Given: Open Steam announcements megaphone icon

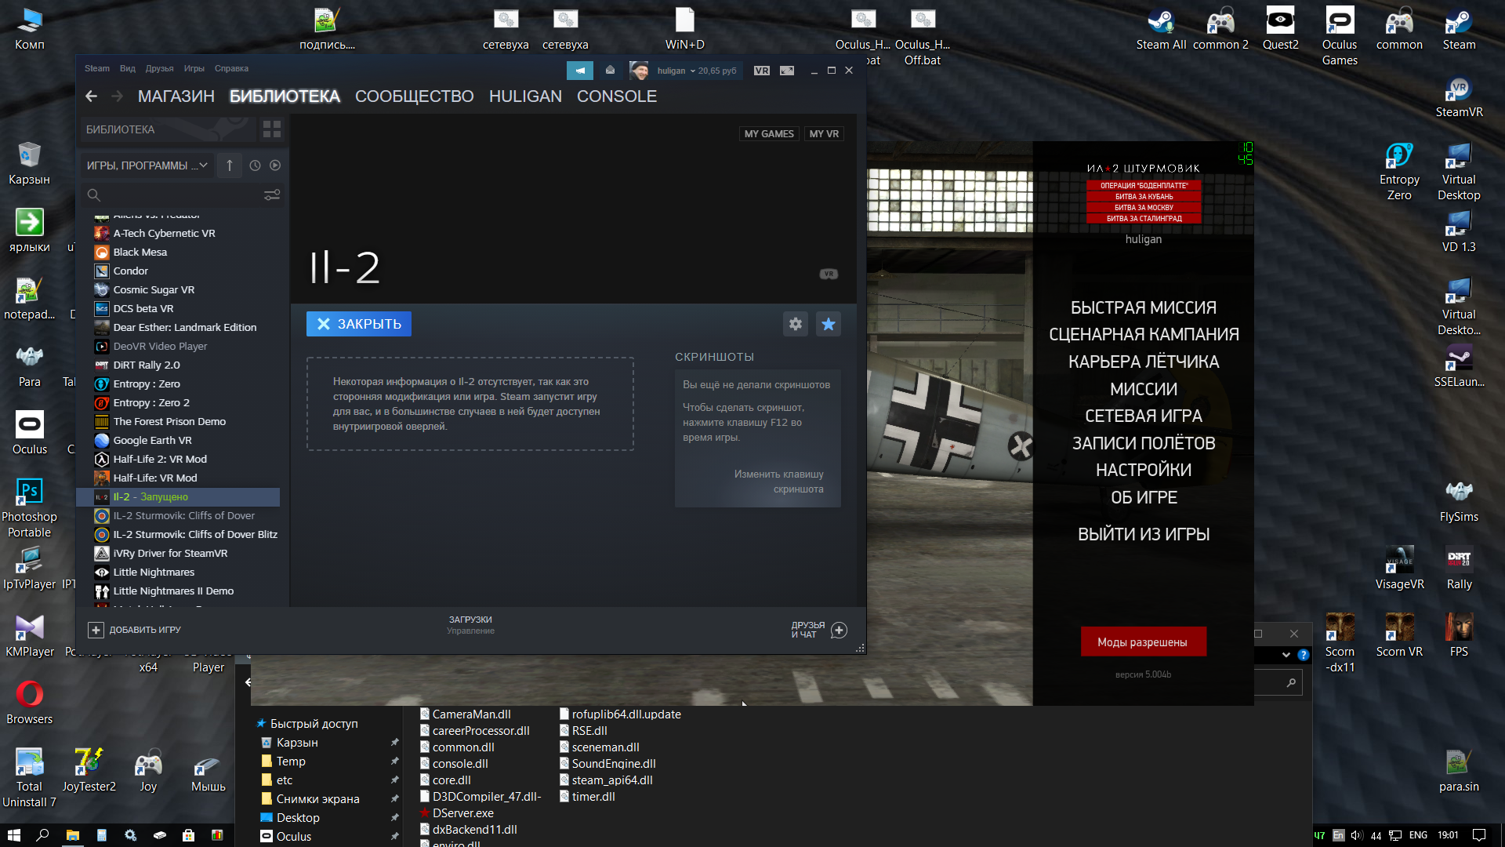Looking at the screenshot, I should click(580, 71).
